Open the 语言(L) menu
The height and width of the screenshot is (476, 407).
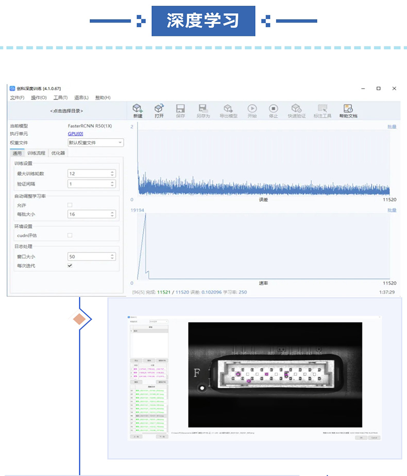(x=81, y=97)
